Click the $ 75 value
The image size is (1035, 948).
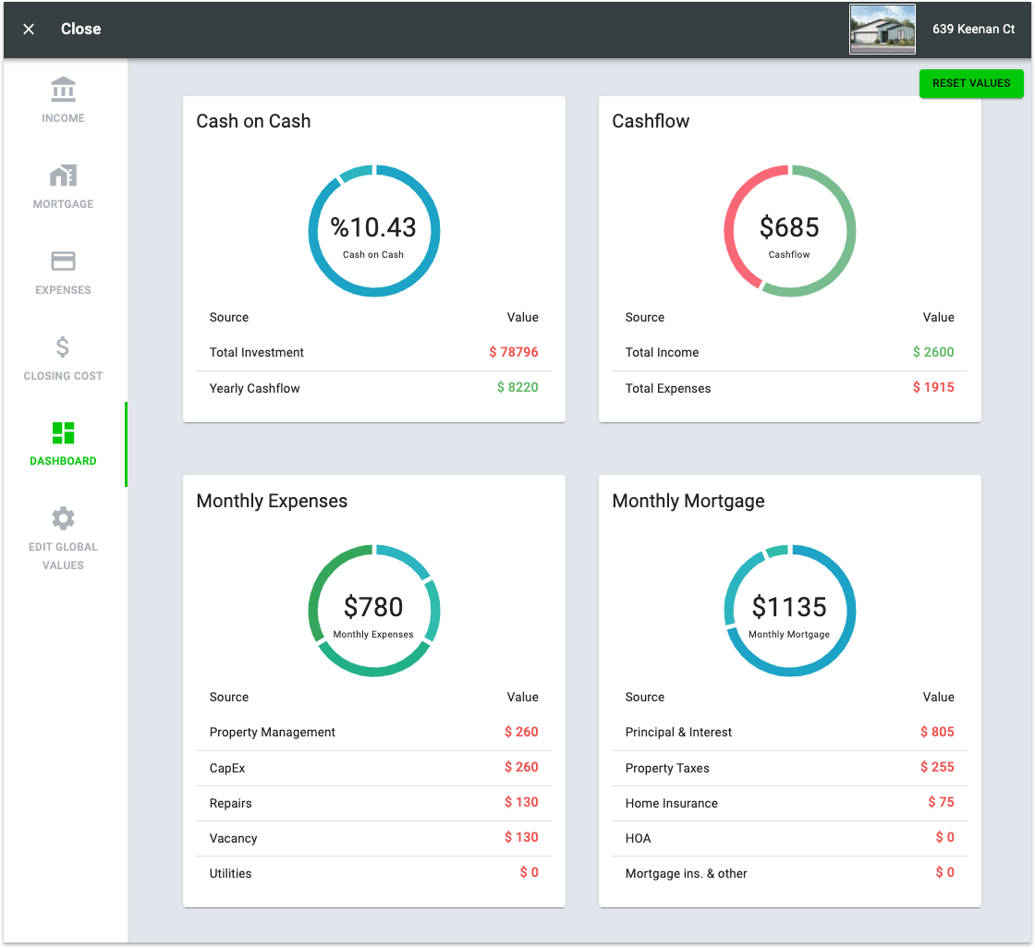pos(942,802)
